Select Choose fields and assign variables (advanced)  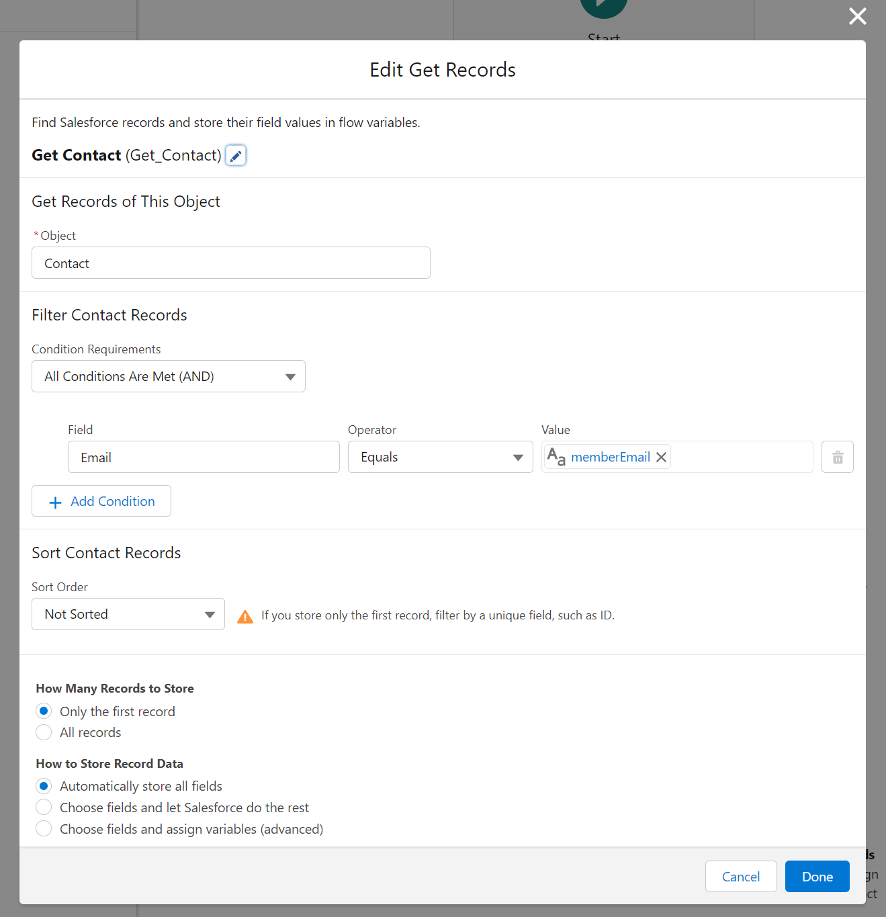tap(44, 829)
